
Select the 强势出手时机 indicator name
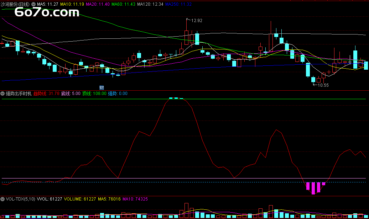[x=19, y=94]
